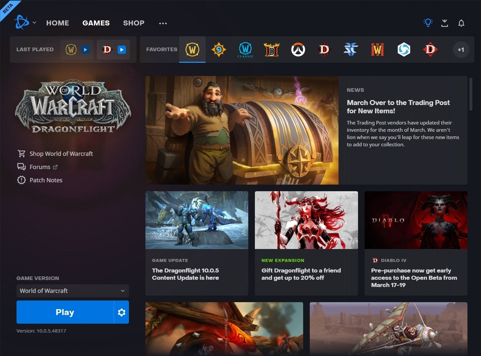
Task: Click the Diablo IV small tag icon
Action: pyautogui.click(x=375, y=260)
